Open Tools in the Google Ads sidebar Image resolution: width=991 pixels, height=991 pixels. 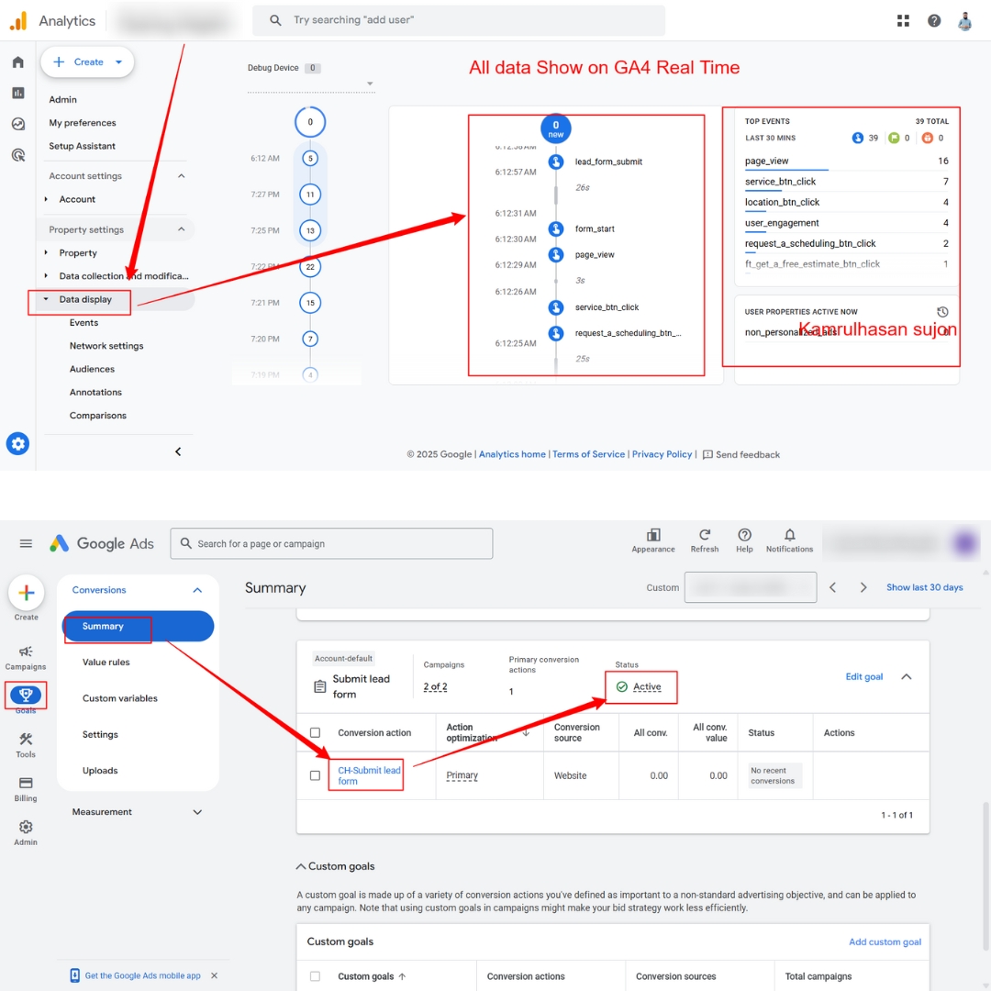coord(26,745)
